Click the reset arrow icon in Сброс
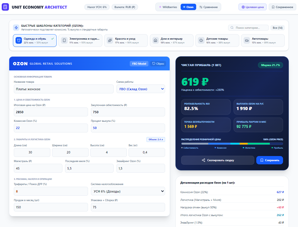The image size is (298, 227). [154, 64]
